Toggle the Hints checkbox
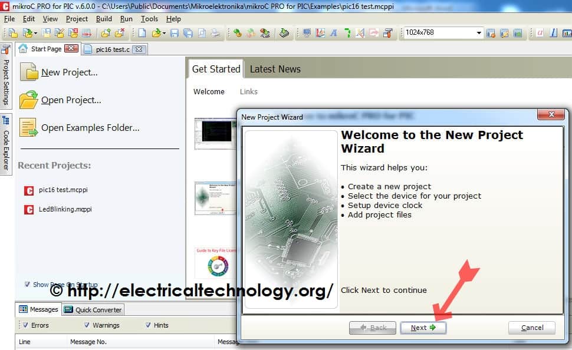The height and width of the screenshot is (350, 572). pyautogui.click(x=148, y=325)
